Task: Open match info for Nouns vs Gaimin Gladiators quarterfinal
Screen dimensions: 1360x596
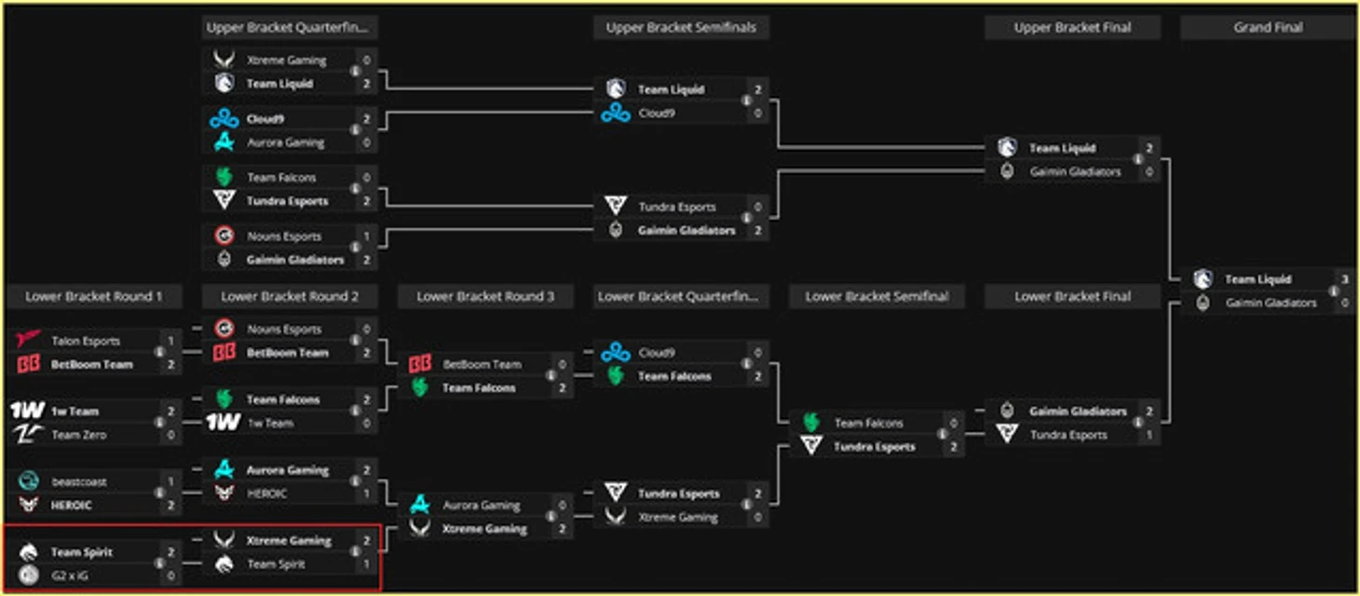Action: click(355, 248)
